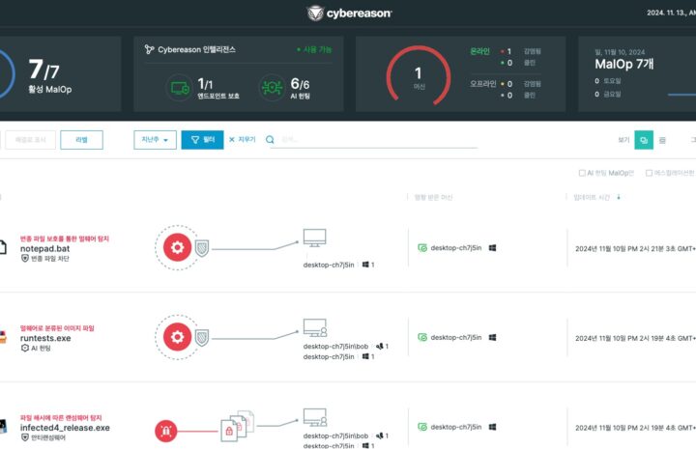Click the Cybereason 인텔리전스 branch icon
Viewport: 696px width, 449px height.
pyautogui.click(x=150, y=49)
